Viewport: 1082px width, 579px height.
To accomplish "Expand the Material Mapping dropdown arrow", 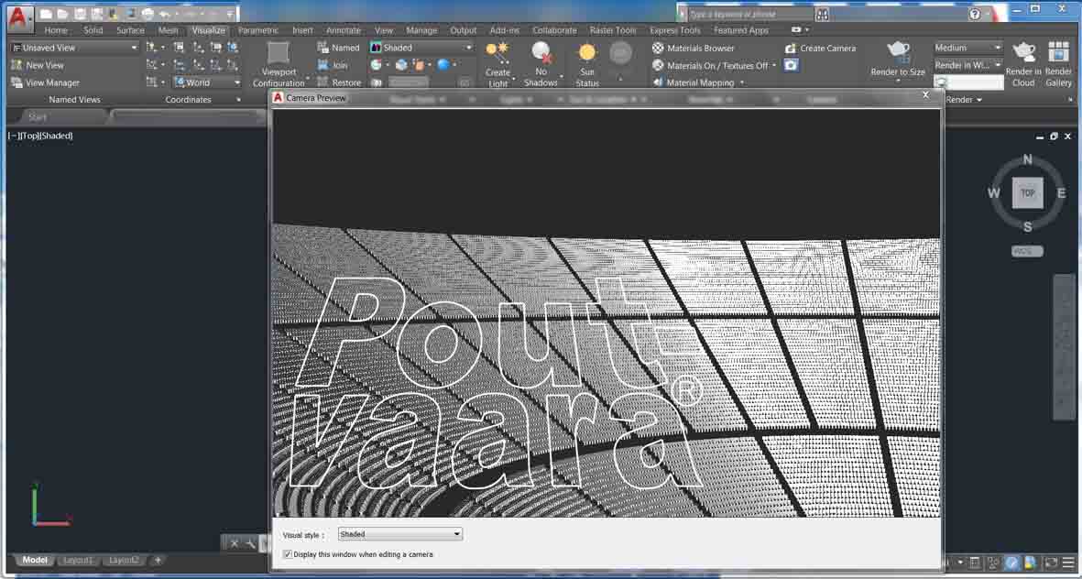I will 742,82.
